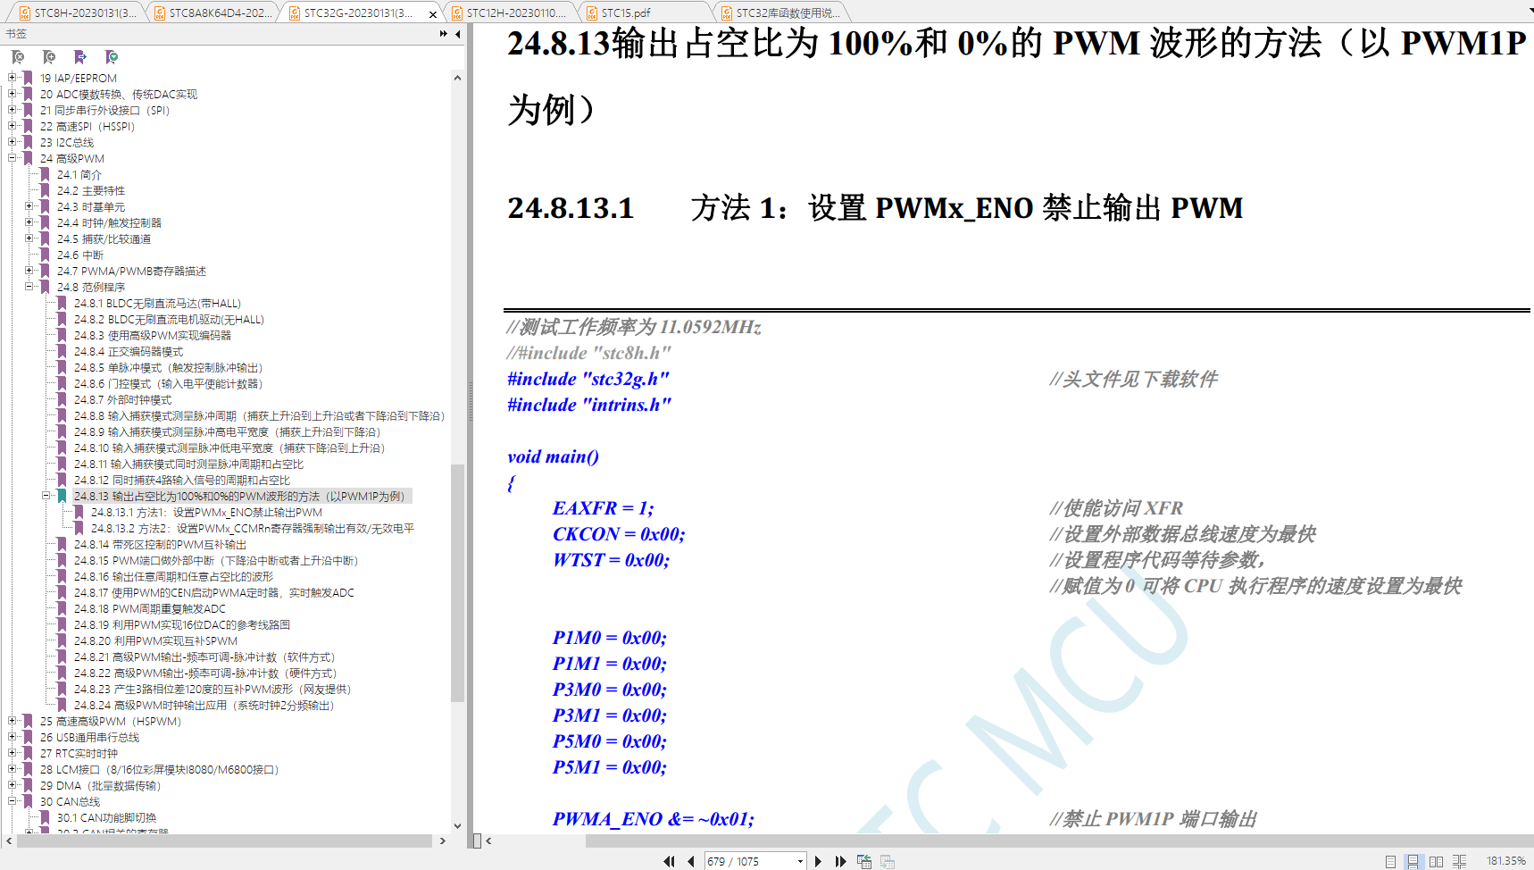The width and height of the screenshot is (1534, 870).
Task: Click the bookmarks horizontal scrollbar thumb
Action: point(224,841)
